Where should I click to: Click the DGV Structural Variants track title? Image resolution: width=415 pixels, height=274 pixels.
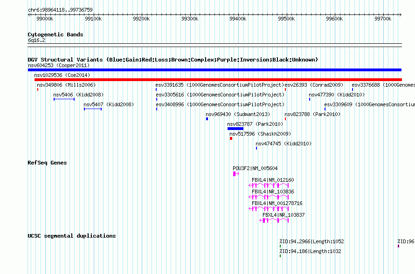pyautogui.click(x=173, y=60)
